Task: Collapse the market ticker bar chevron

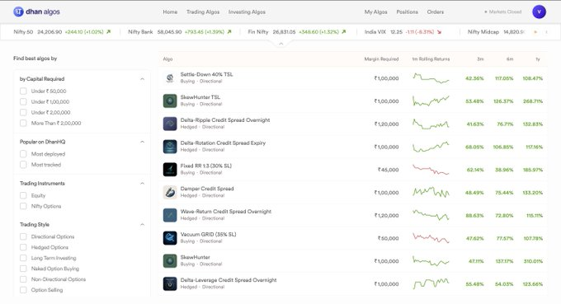Action: [280, 44]
